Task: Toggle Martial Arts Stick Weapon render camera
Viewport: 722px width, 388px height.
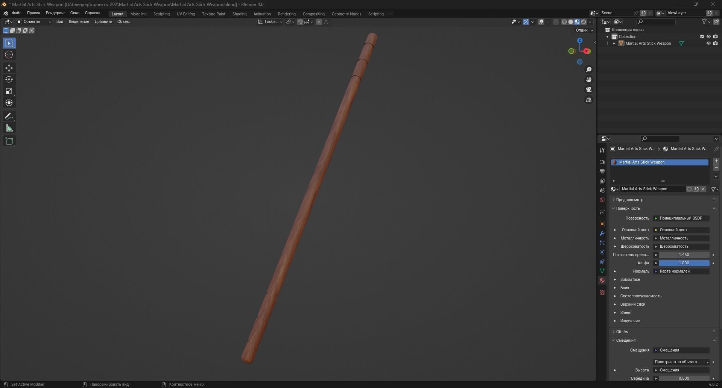Action: pos(715,43)
